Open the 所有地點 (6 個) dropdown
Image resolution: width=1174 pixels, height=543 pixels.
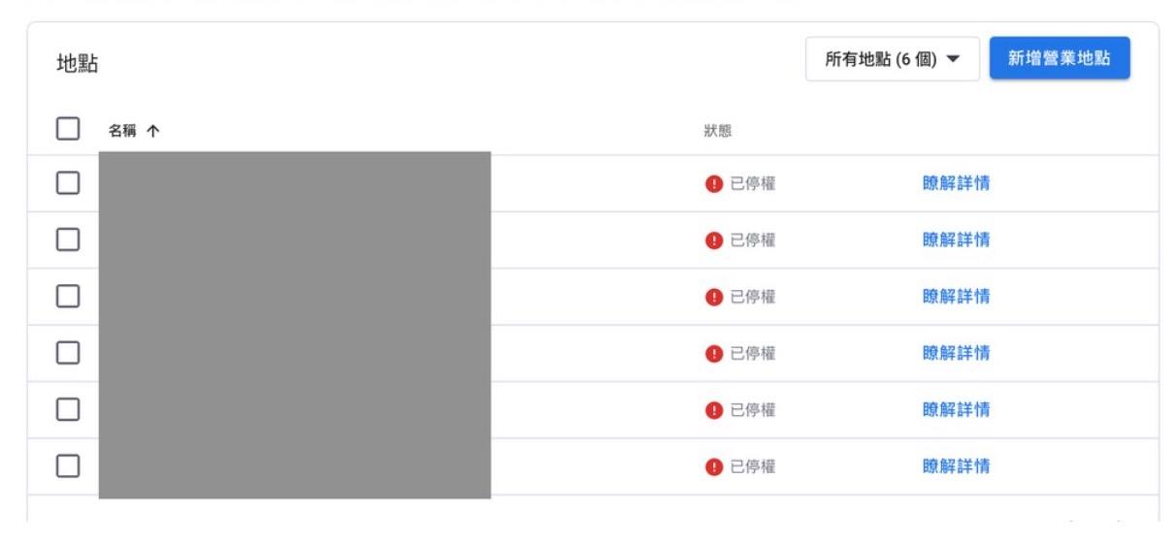tap(893, 59)
